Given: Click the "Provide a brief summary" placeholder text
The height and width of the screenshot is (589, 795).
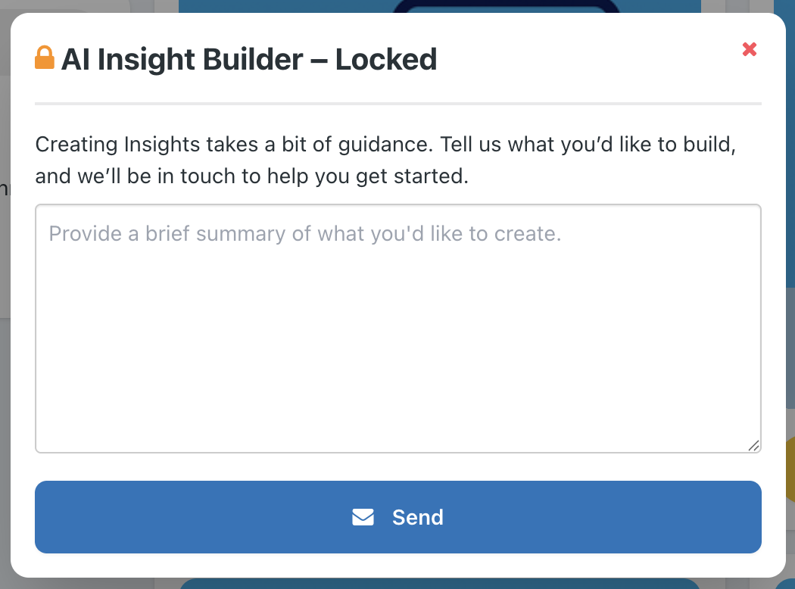Looking at the screenshot, I should [305, 234].
